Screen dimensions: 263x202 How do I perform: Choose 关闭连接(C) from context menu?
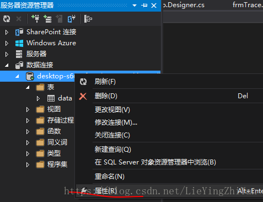point(169,135)
